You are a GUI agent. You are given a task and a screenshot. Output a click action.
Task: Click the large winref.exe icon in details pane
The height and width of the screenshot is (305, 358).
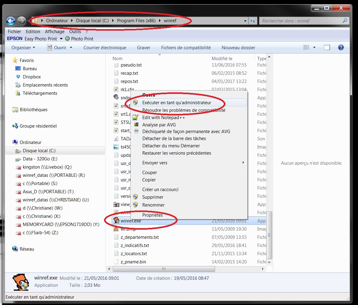21,282
